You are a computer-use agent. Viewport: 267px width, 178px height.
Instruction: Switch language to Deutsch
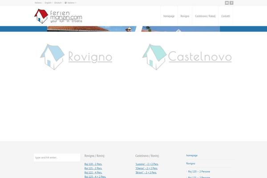58,3
